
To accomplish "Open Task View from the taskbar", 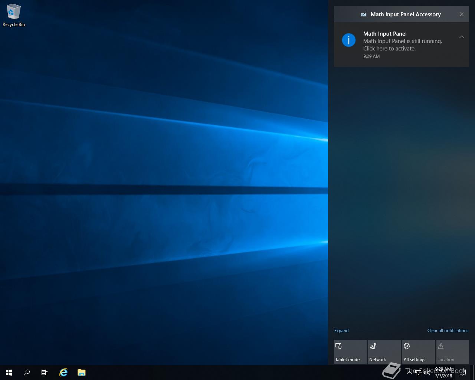I will [45, 373].
